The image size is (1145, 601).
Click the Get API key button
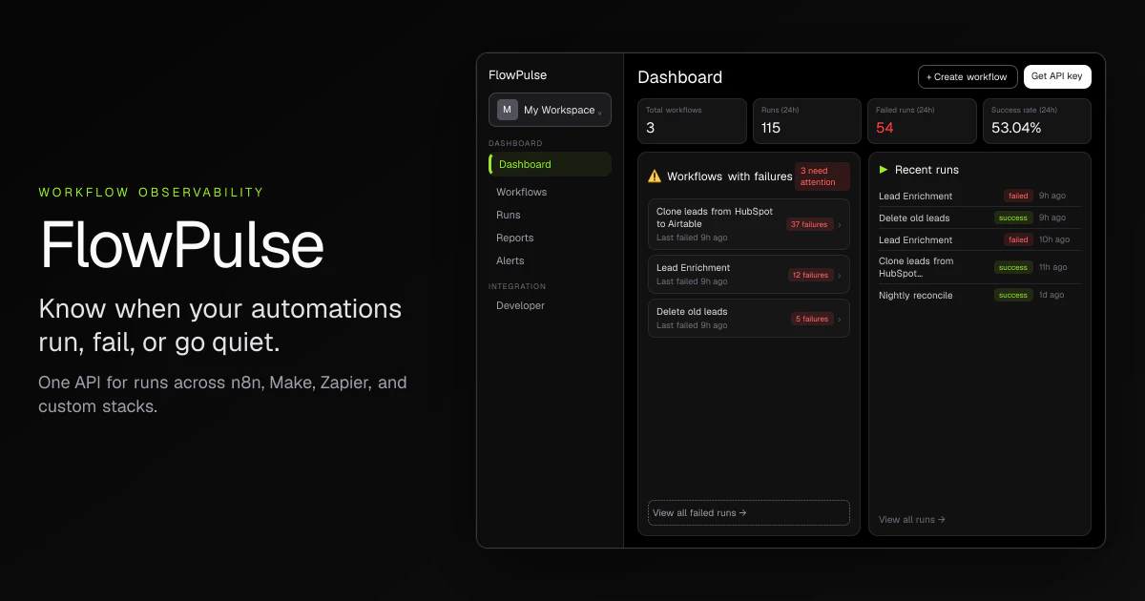(x=1057, y=76)
